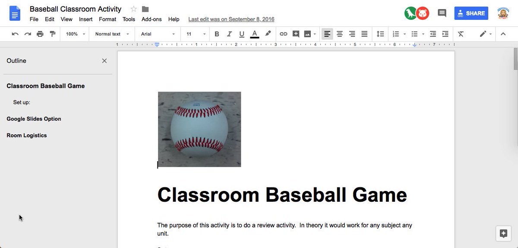The width and height of the screenshot is (518, 248).
Task: Clear formatting with Tx icon
Action: point(461,34)
